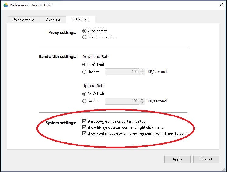Close the Preferences window
The image size is (227, 172).
point(221,5)
